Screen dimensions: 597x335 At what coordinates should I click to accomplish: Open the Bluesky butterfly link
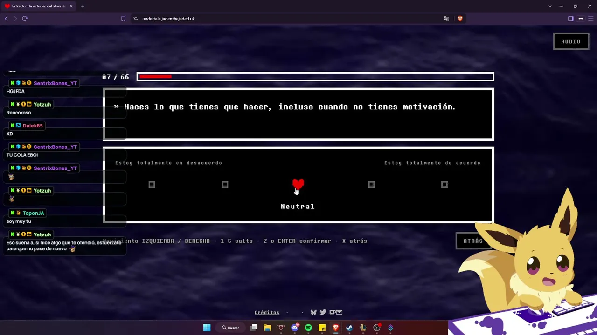pyautogui.click(x=313, y=312)
